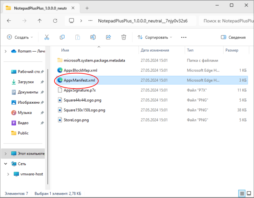Expand the Этот компьютер tree node
Viewport: 254px width, 198px height.
pos(6,154)
